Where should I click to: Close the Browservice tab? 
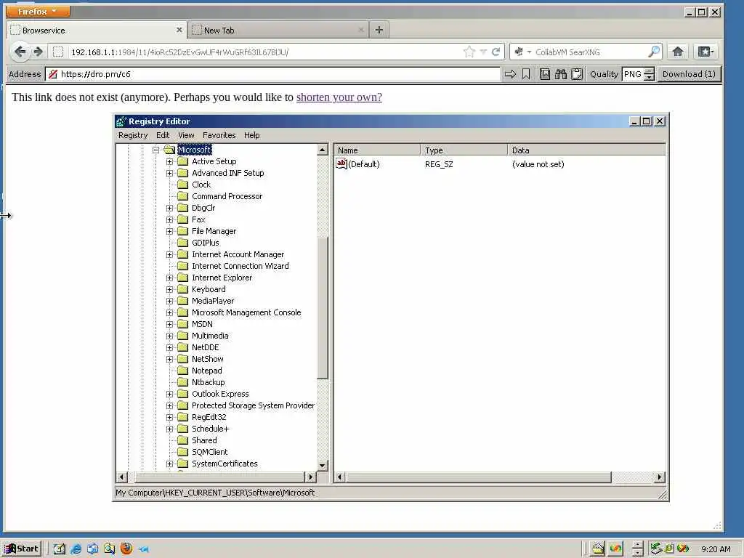click(x=179, y=30)
